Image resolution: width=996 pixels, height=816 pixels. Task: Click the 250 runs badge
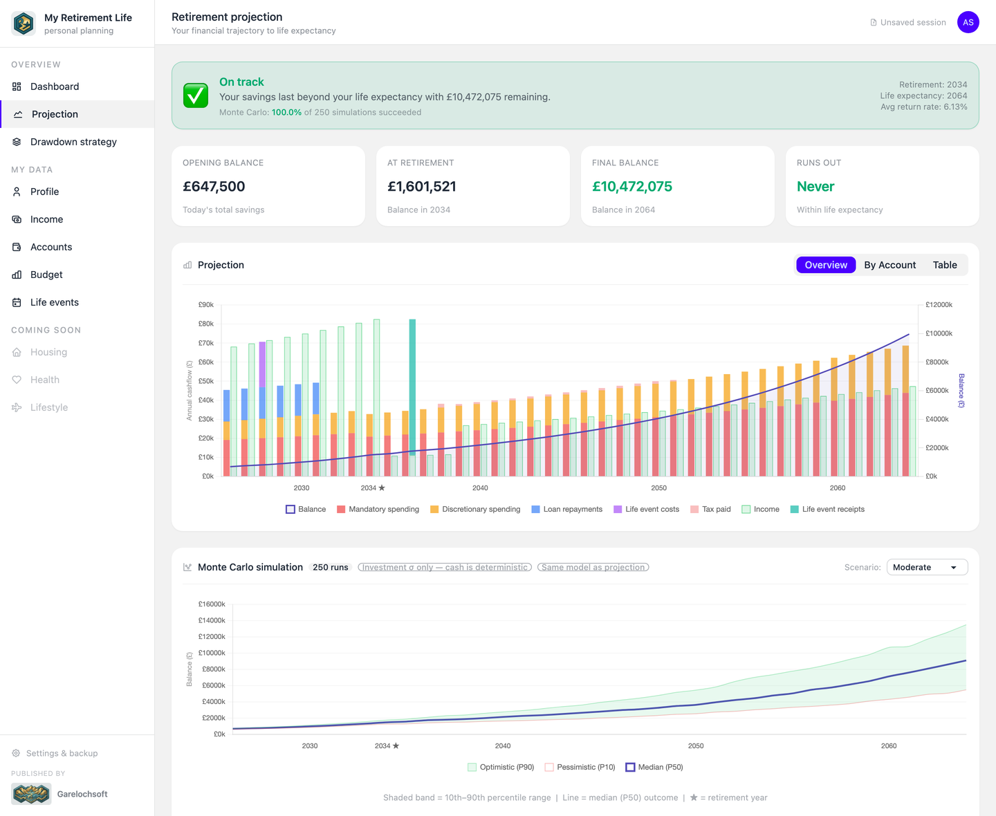[331, 567]
